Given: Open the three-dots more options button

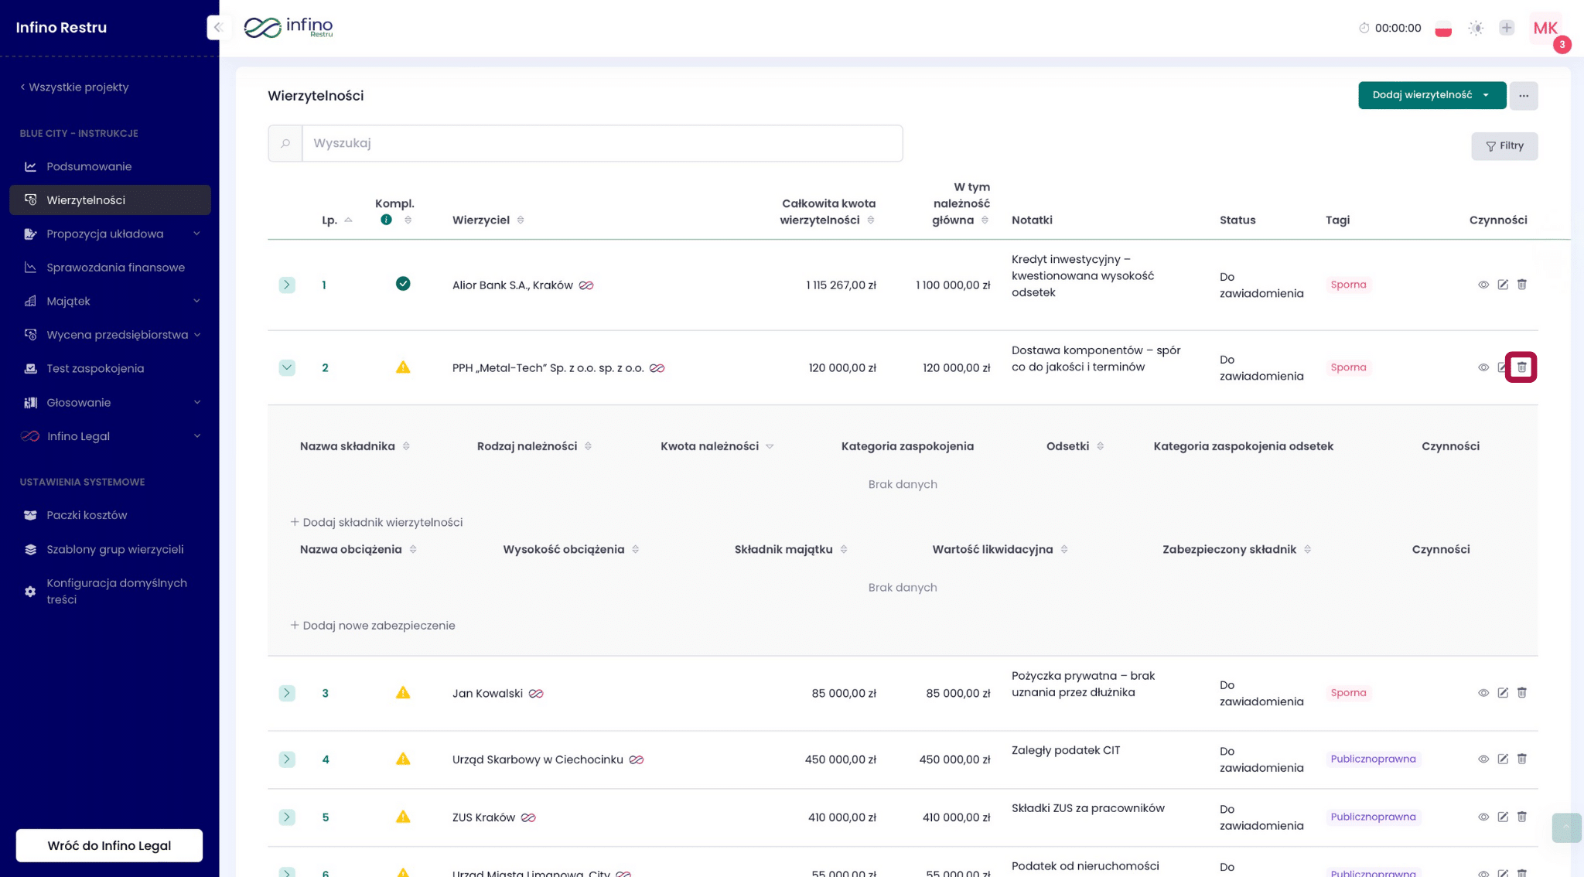Looking at the screenshot, I should point(1524,96).
